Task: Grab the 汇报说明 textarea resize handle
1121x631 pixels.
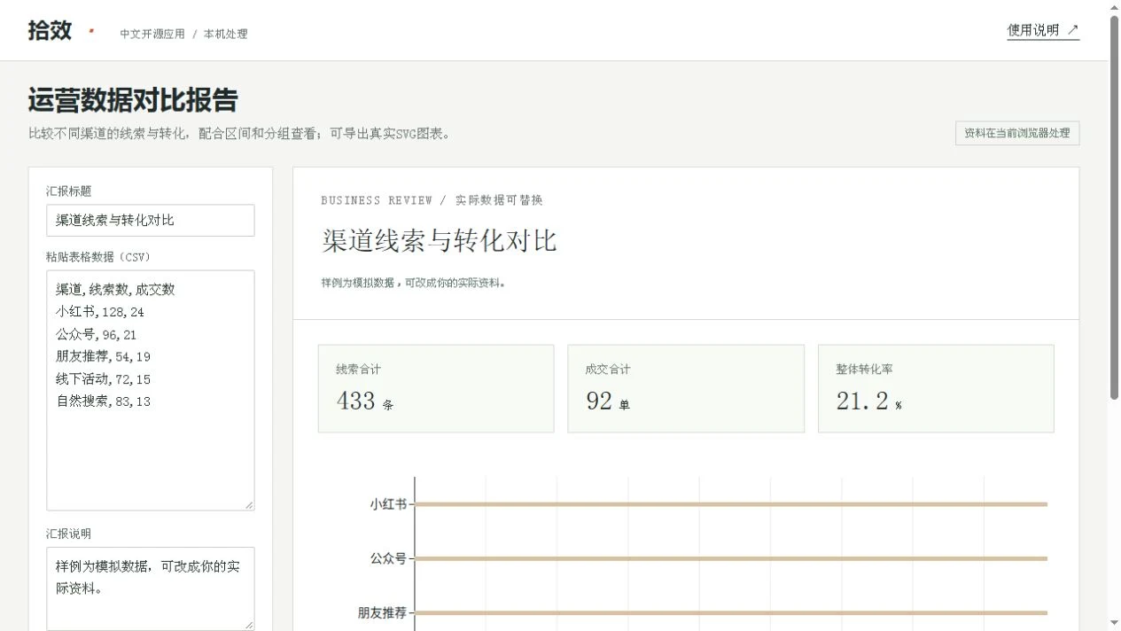Action: [249, 625]
